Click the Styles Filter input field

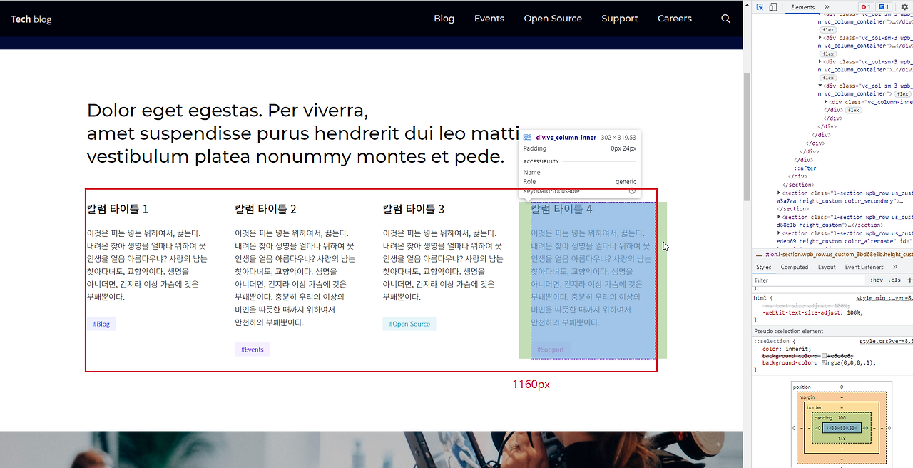[810, 280]
